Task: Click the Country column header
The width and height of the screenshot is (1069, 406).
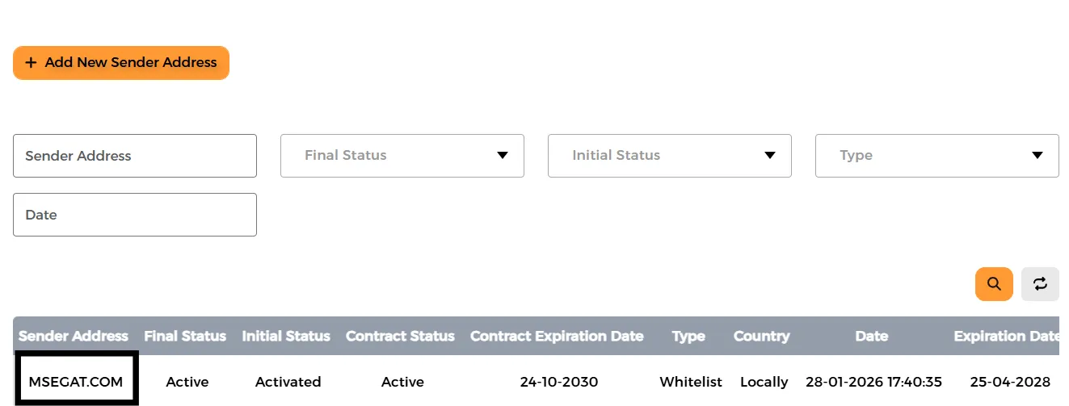Action: (x=761, y=336)
